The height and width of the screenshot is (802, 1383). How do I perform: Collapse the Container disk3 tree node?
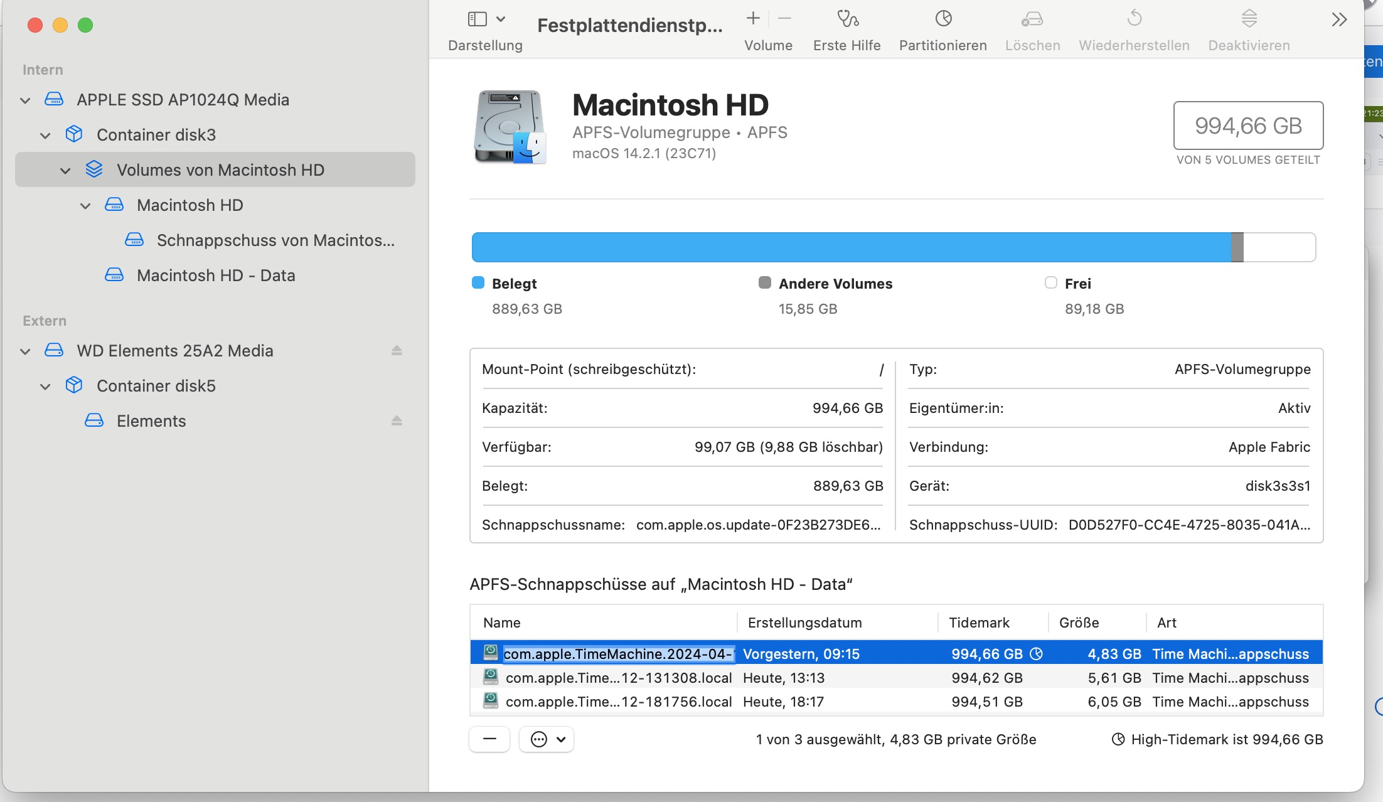pyautogui.click(x=45, y=136)
